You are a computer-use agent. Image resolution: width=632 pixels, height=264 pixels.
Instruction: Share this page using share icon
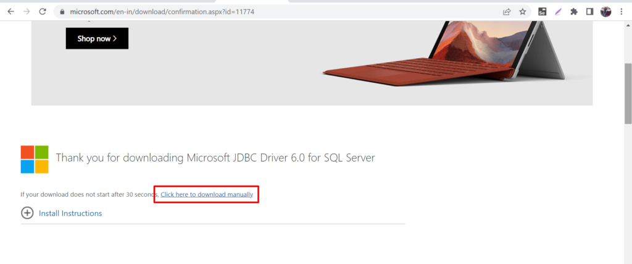(x=507, y=11)
